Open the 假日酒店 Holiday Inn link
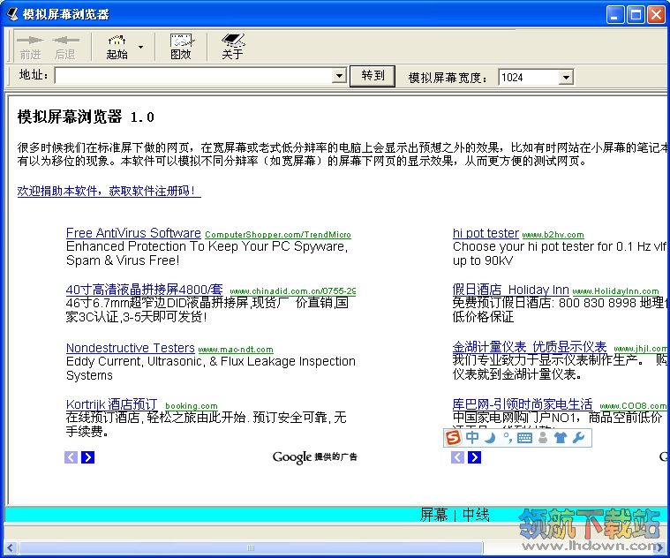Screen dimensions: 670x558 (510, 290)
